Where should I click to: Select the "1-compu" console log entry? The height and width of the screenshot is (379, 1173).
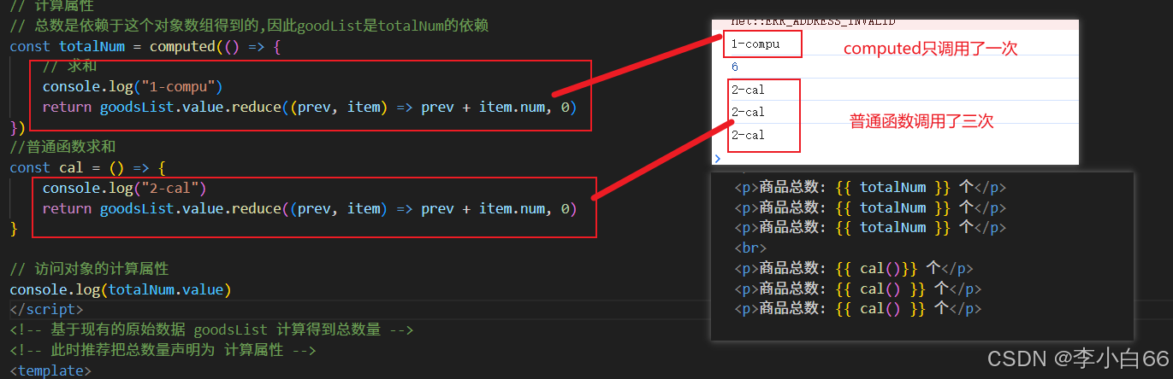pos(755,44)
